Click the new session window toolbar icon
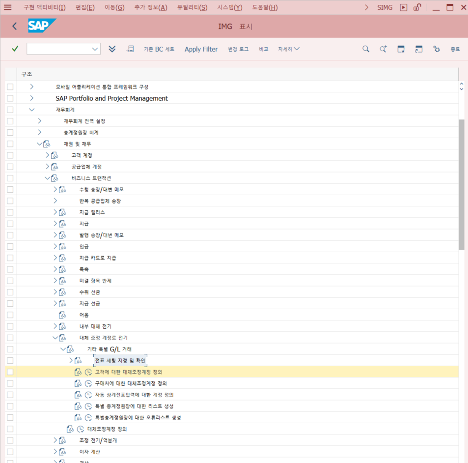The image size is (468, 463). point(419,49)
